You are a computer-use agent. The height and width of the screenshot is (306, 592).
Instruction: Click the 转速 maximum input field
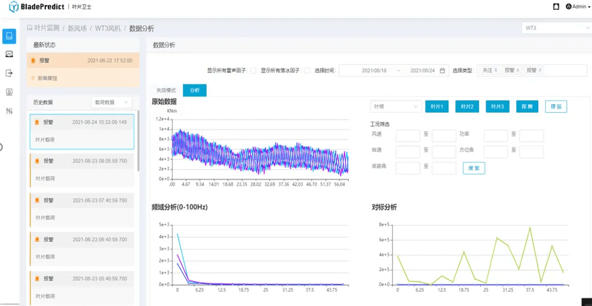(x=444, y=152)
